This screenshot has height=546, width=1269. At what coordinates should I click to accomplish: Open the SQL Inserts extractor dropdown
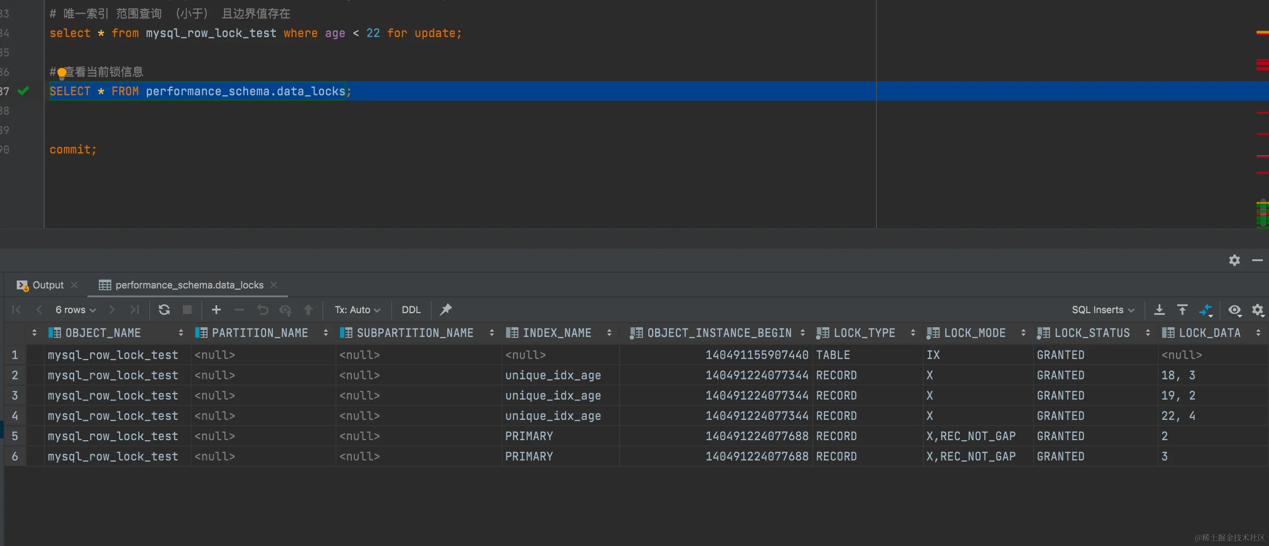1103,310
